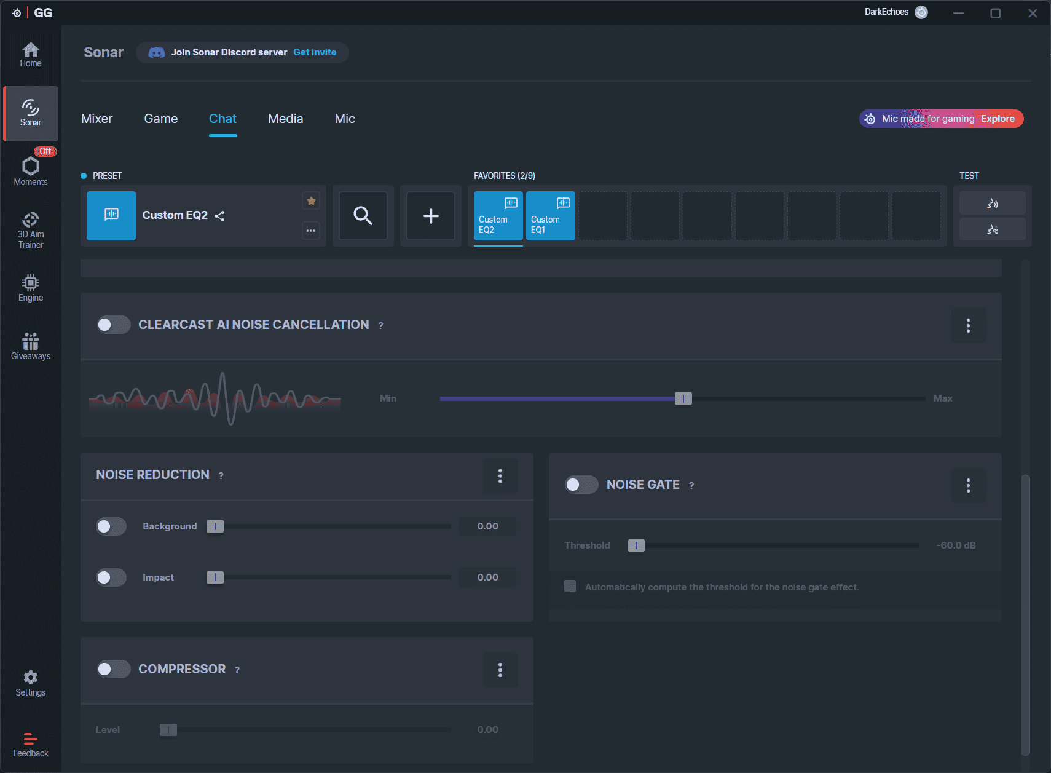Image resolution: width=1051 pixels, height=773 pixels.
Task: Click the search presets magnifier icon
Action: tap(363, 216)
